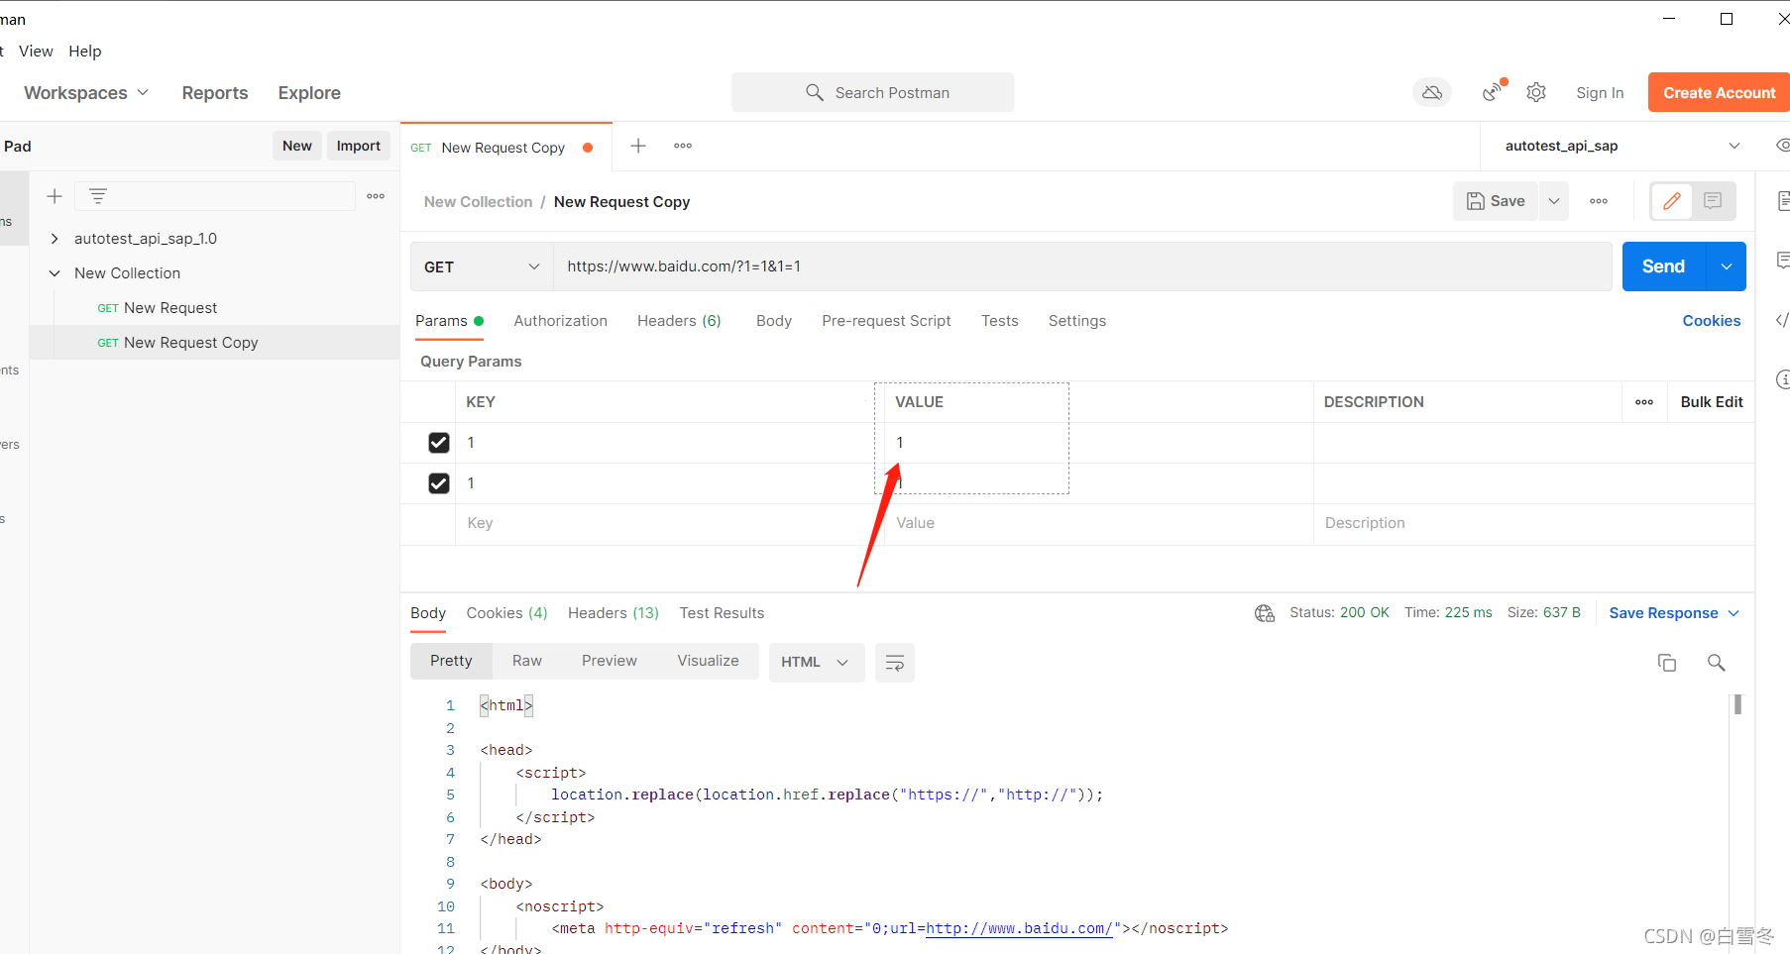Open the comments icon in right sidebar
Viewport: 1790px width, 954px height.
pos(1783,261)
